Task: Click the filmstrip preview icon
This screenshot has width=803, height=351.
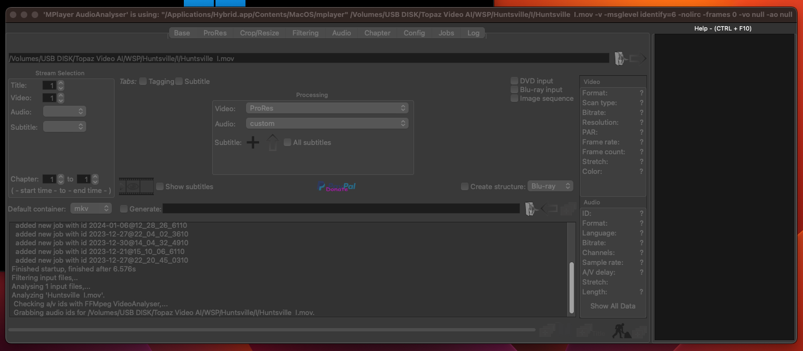Action: 136,186
